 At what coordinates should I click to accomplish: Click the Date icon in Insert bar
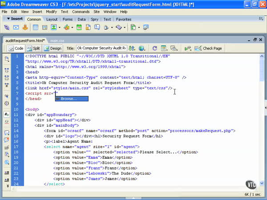click(78, 28)
